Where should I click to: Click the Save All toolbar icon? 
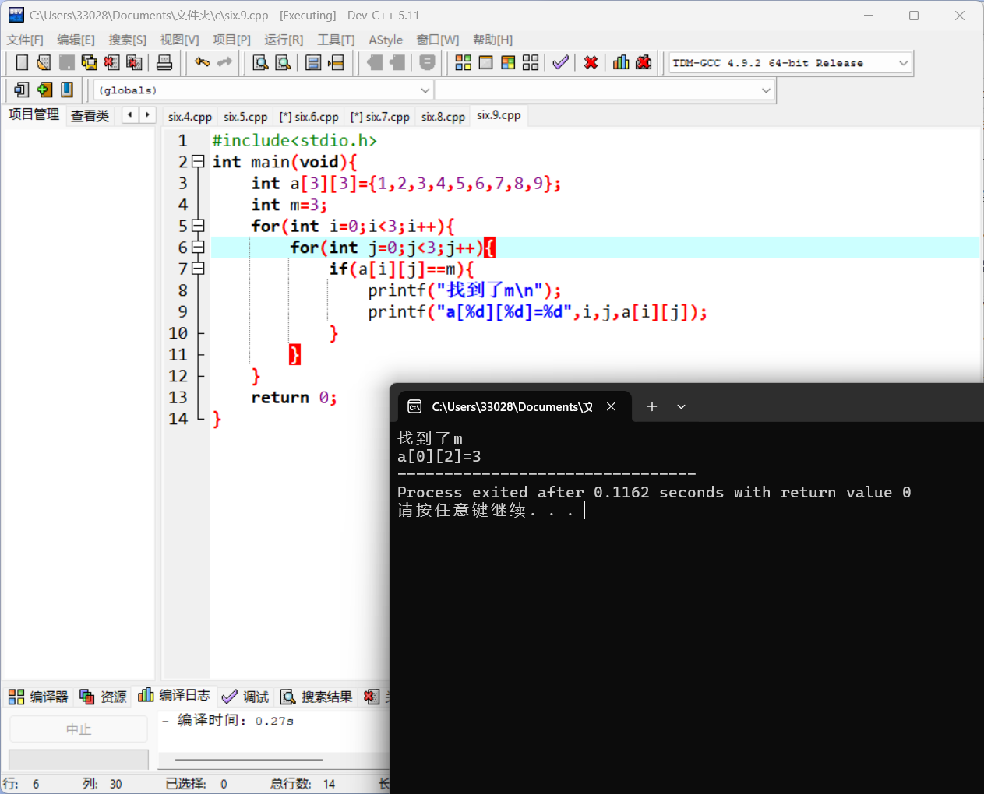pyautogui.click(x=90, y=62)
